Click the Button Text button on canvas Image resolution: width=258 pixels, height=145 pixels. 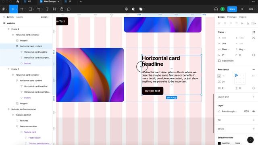[x=152, y=91]
